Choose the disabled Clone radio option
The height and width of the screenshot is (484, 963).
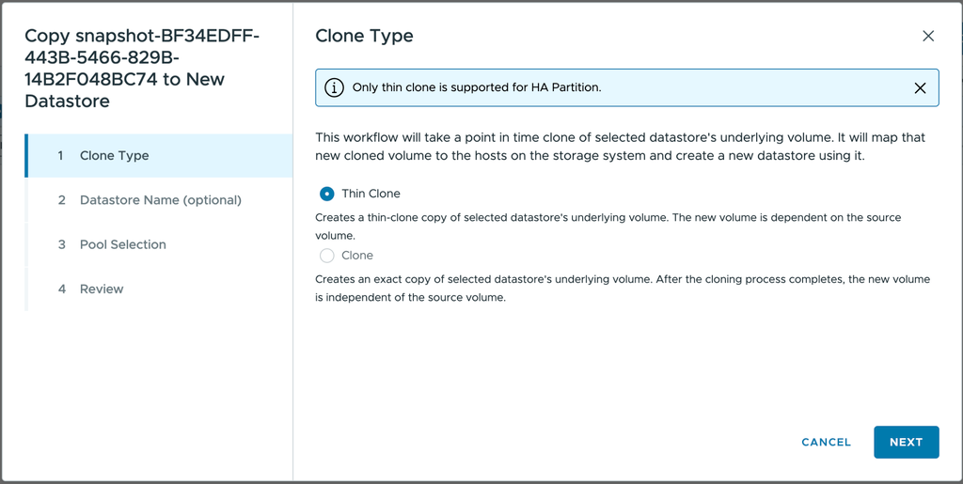[x=326, y=256]
